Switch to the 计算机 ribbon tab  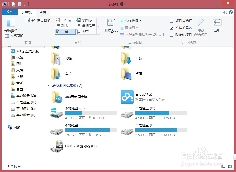point(27,12)
